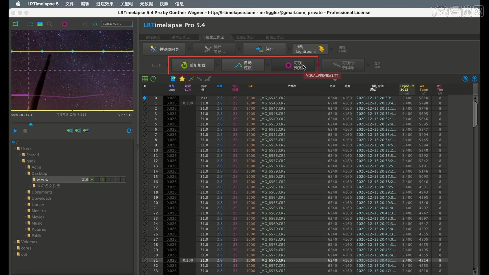Toggle the WB Tint column checkbox
489x275 pixels.
[x=440, y=93]
